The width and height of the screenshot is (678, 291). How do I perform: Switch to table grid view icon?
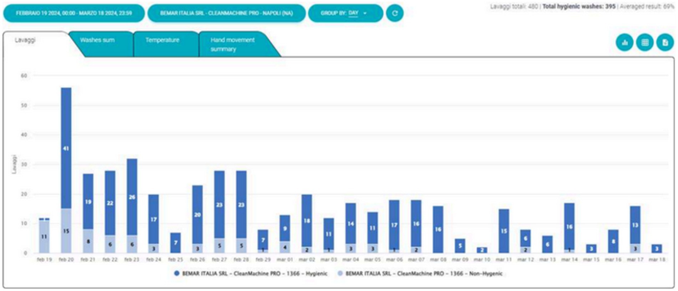[x=645, y=42]
